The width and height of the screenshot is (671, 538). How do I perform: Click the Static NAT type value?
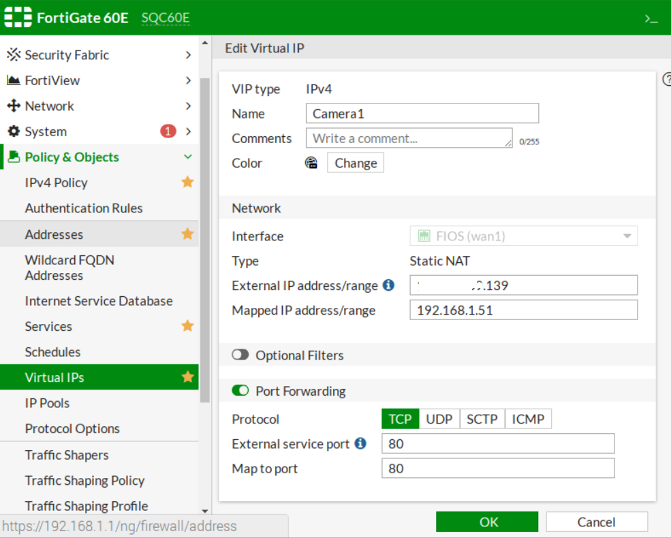click(x=439, y=261)
